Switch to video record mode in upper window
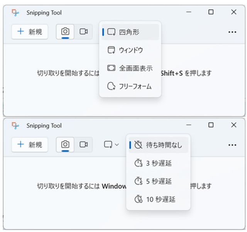Viewport: 247px width, 232px height. pos(83,32)
